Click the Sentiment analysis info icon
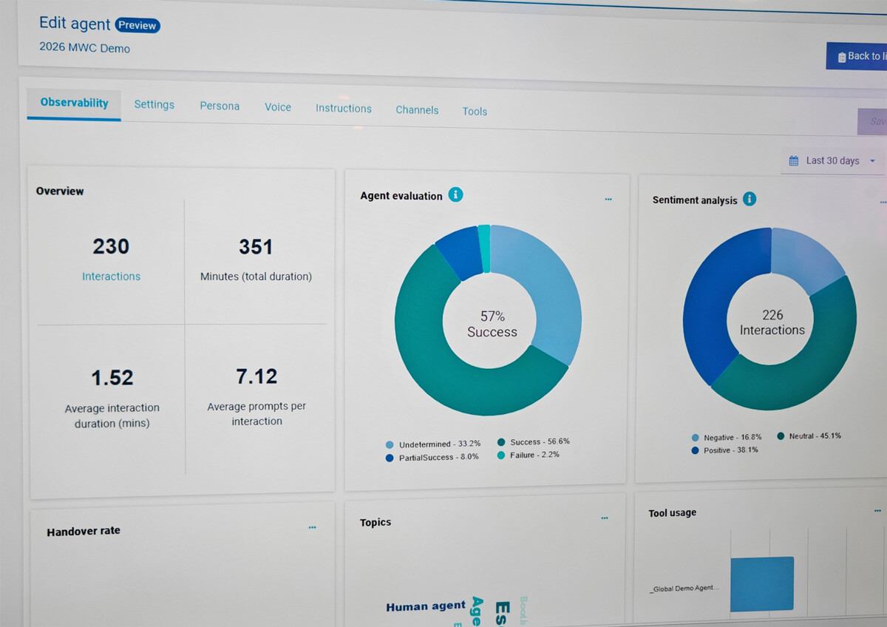Image resolution: width=887 pixels, height=627 pixels. click(750, 199)
